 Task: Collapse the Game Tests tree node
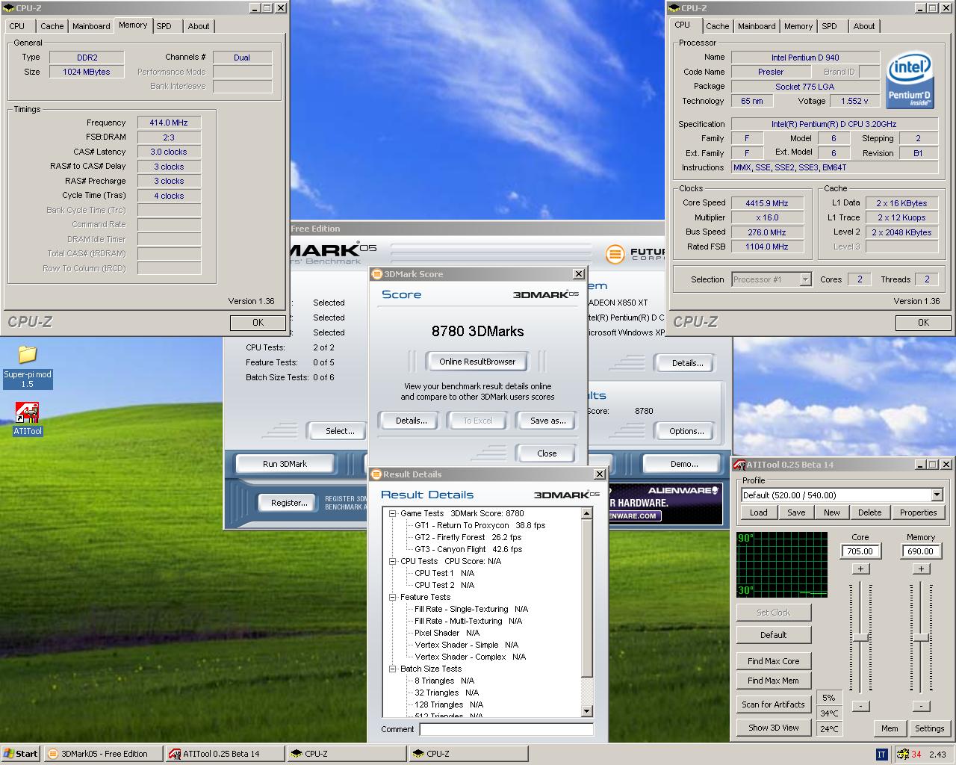[x=393, y=513]
